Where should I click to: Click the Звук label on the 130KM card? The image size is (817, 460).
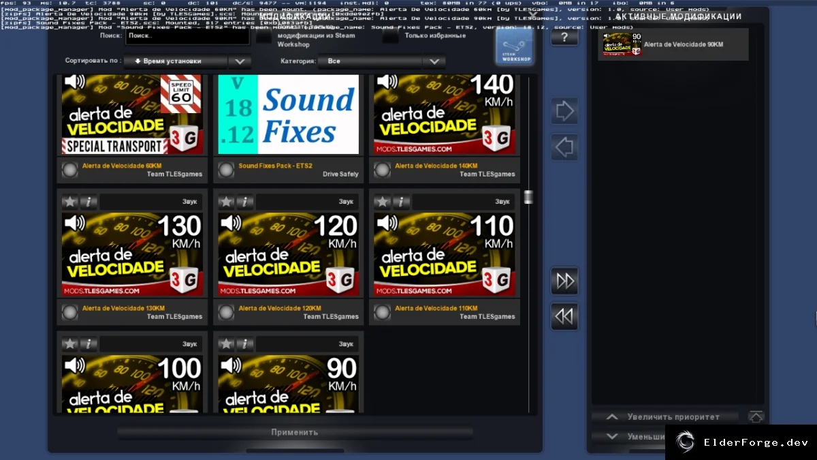click(x=190, y=202)
